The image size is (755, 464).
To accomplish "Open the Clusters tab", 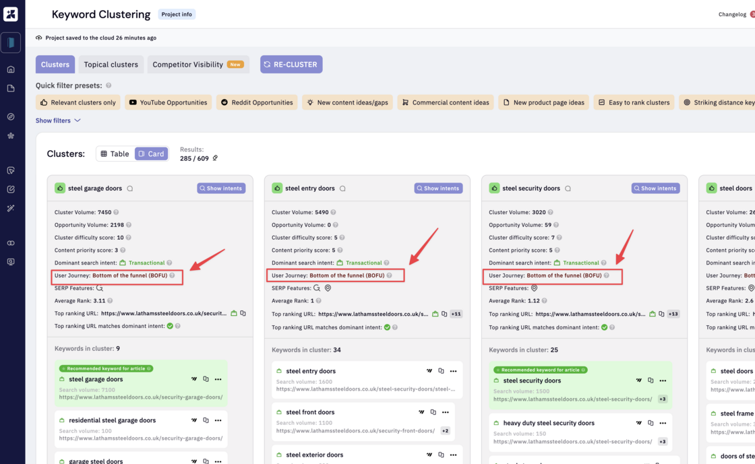I will (x=55, y=65).
